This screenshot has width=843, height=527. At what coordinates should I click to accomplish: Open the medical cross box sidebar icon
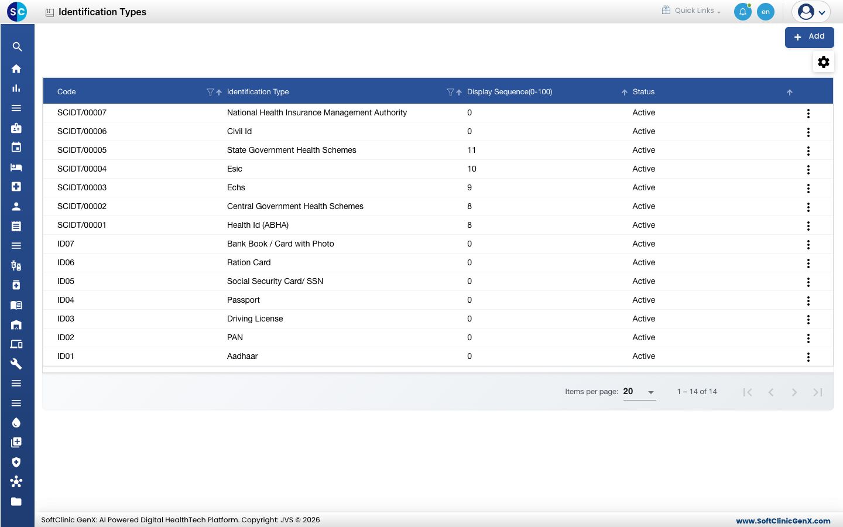point(16,187)
